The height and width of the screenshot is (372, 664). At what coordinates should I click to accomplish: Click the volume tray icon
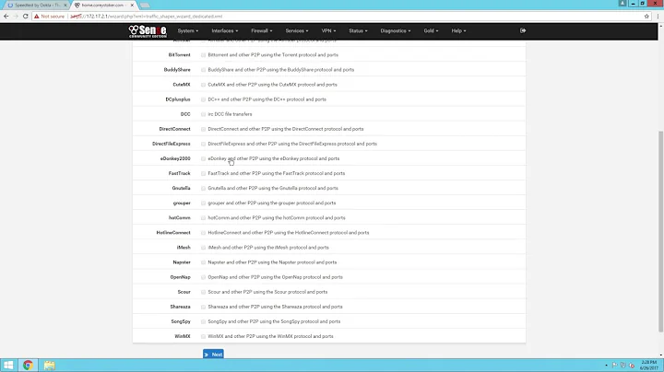pos(632,365)
